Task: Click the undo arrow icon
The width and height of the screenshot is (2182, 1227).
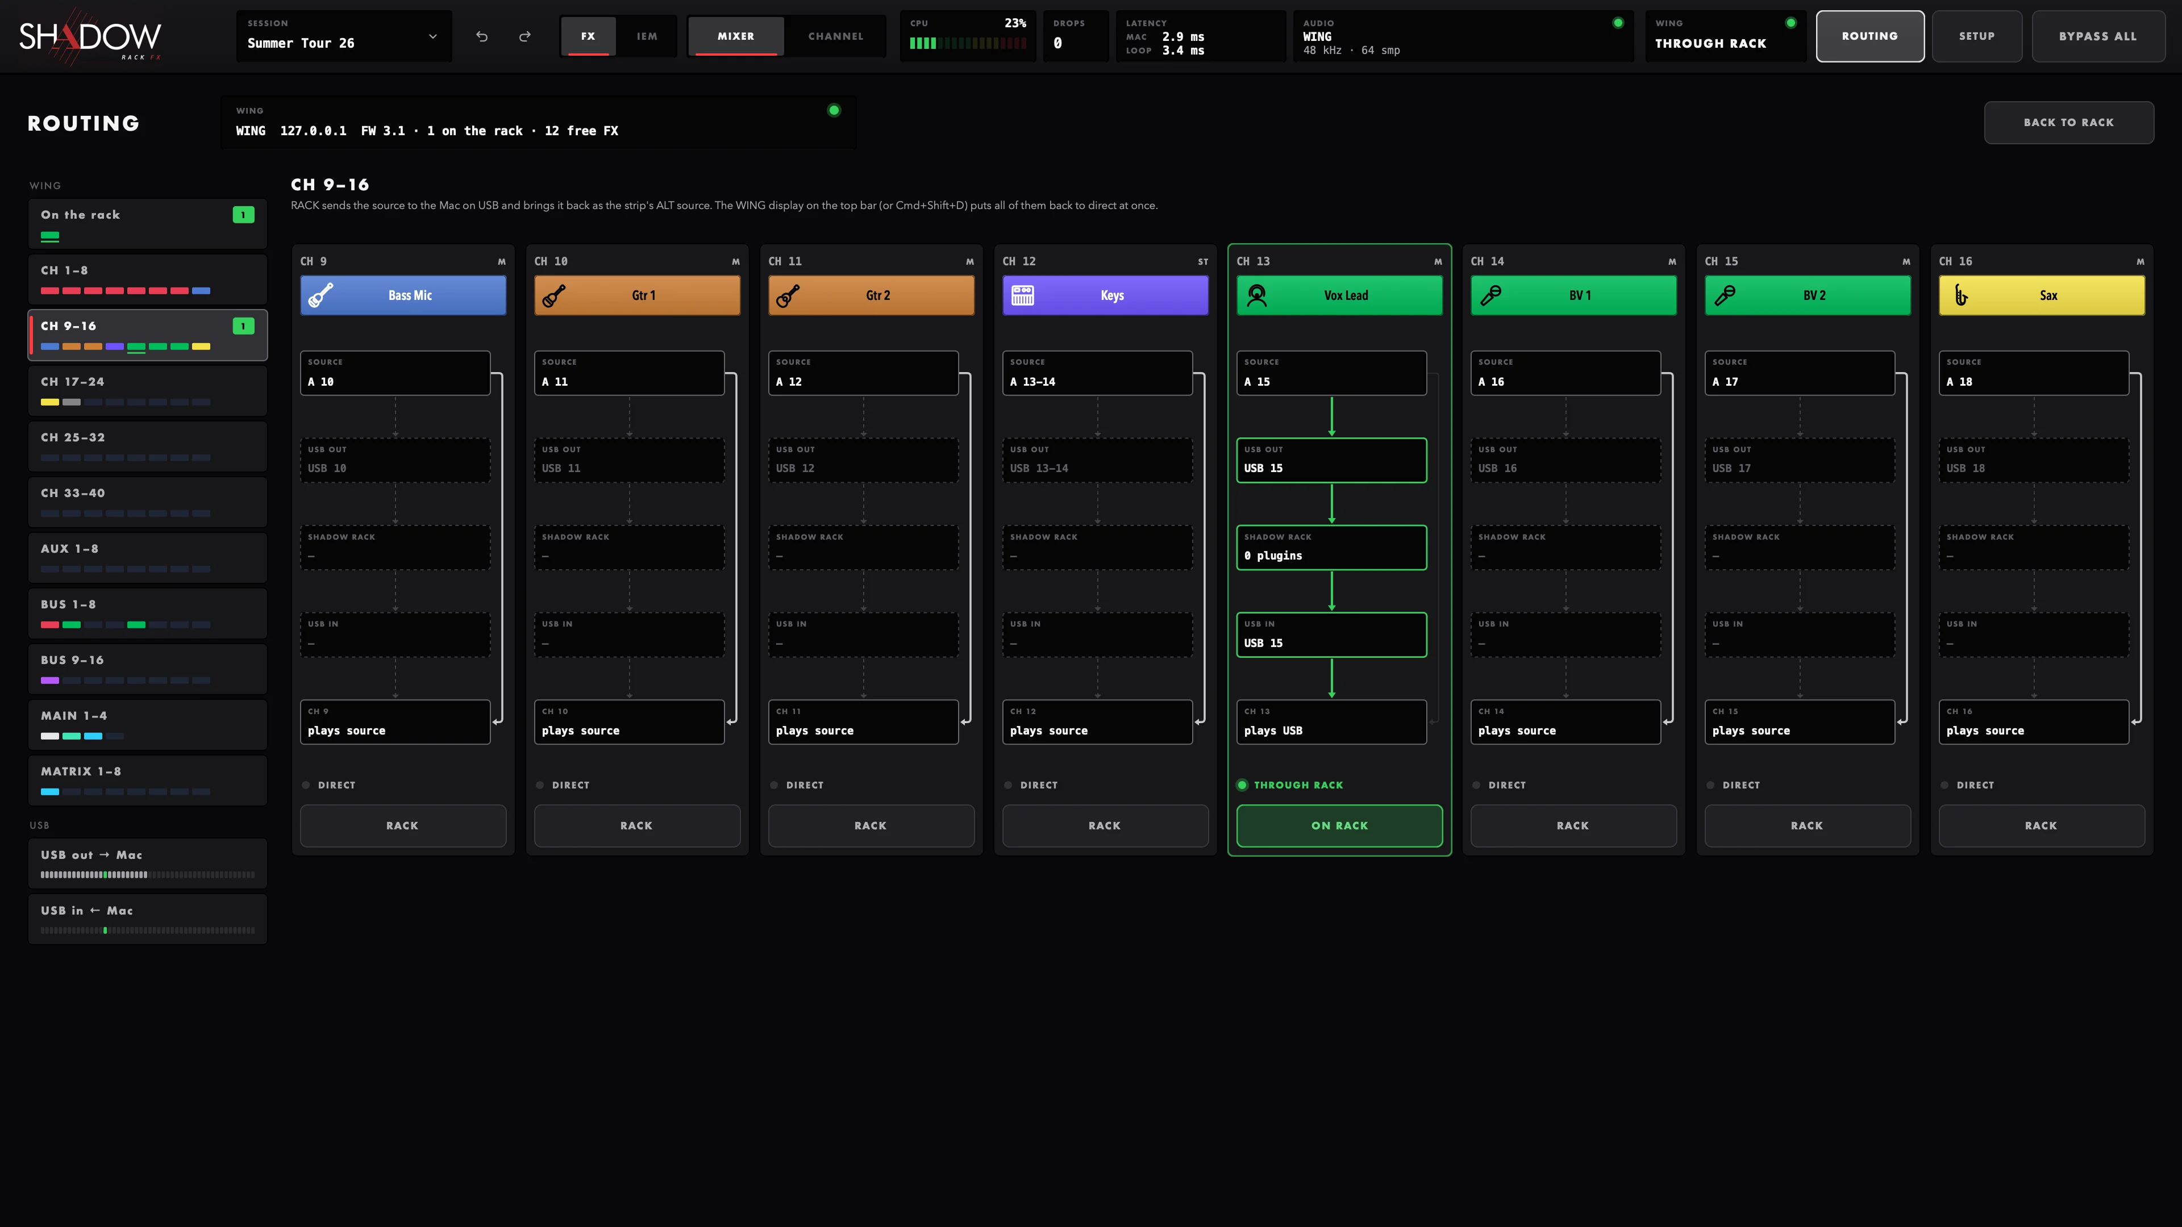Action: 482,36
